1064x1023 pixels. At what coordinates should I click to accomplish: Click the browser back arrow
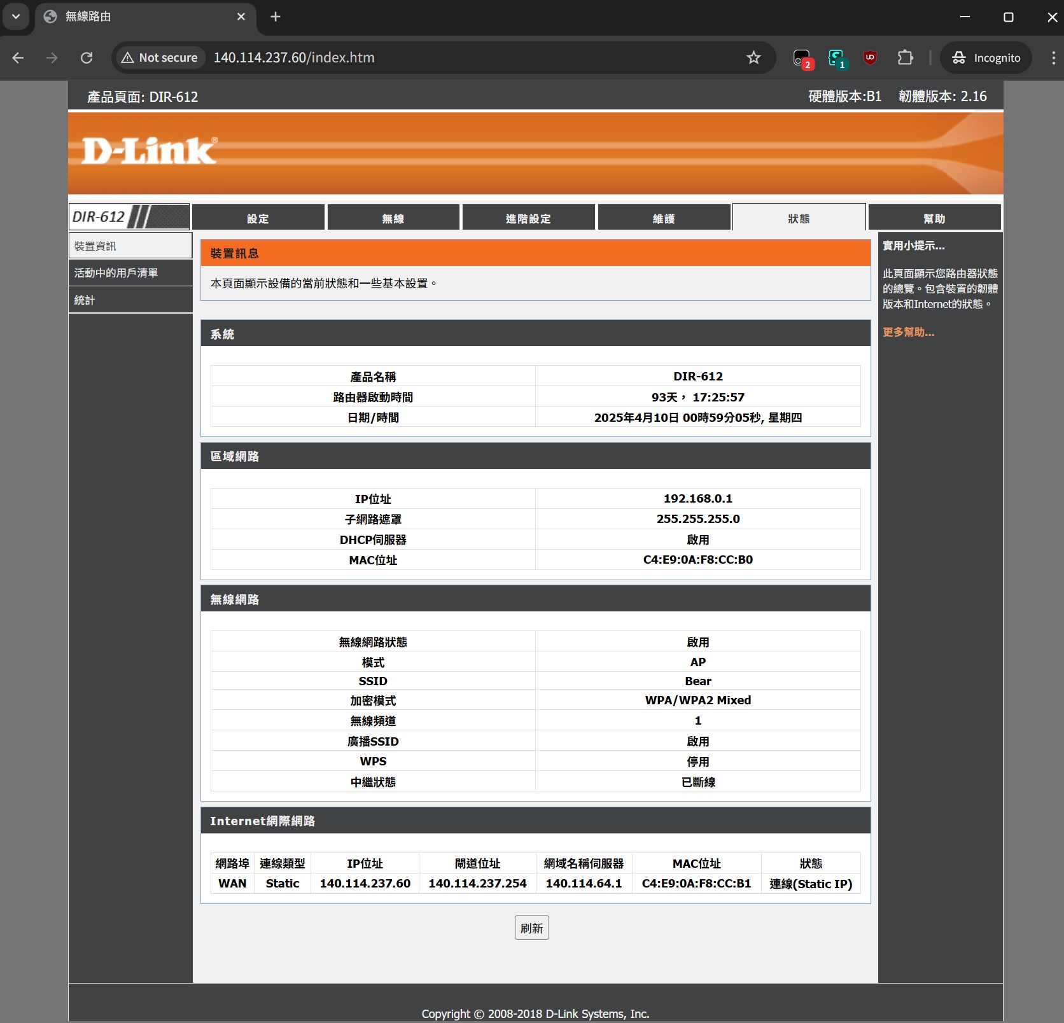click(x=18, y=58)
